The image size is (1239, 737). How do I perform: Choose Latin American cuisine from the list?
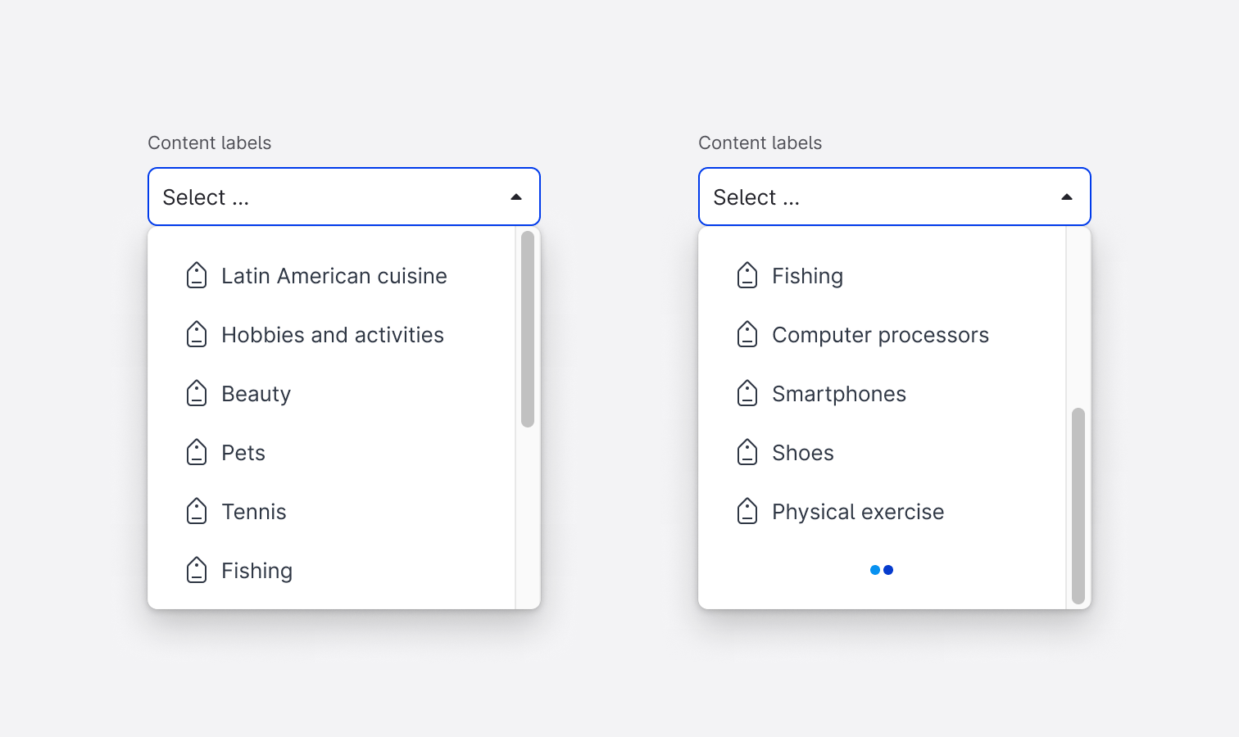334,276
